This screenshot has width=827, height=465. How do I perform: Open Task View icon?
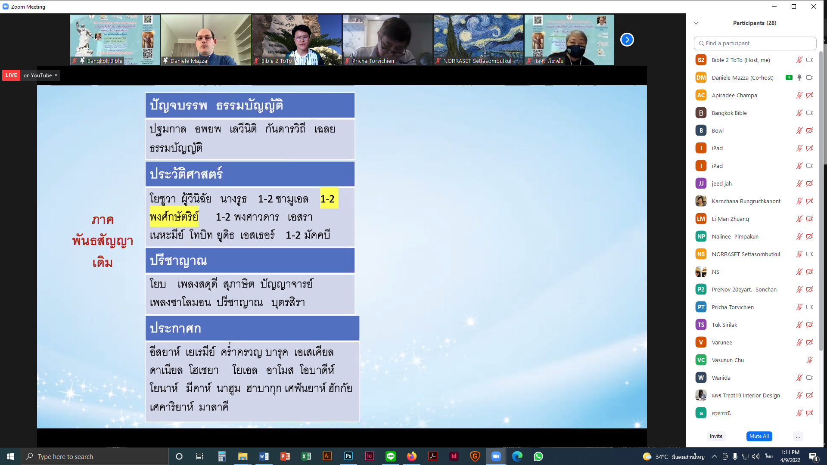tap(200, 456)
